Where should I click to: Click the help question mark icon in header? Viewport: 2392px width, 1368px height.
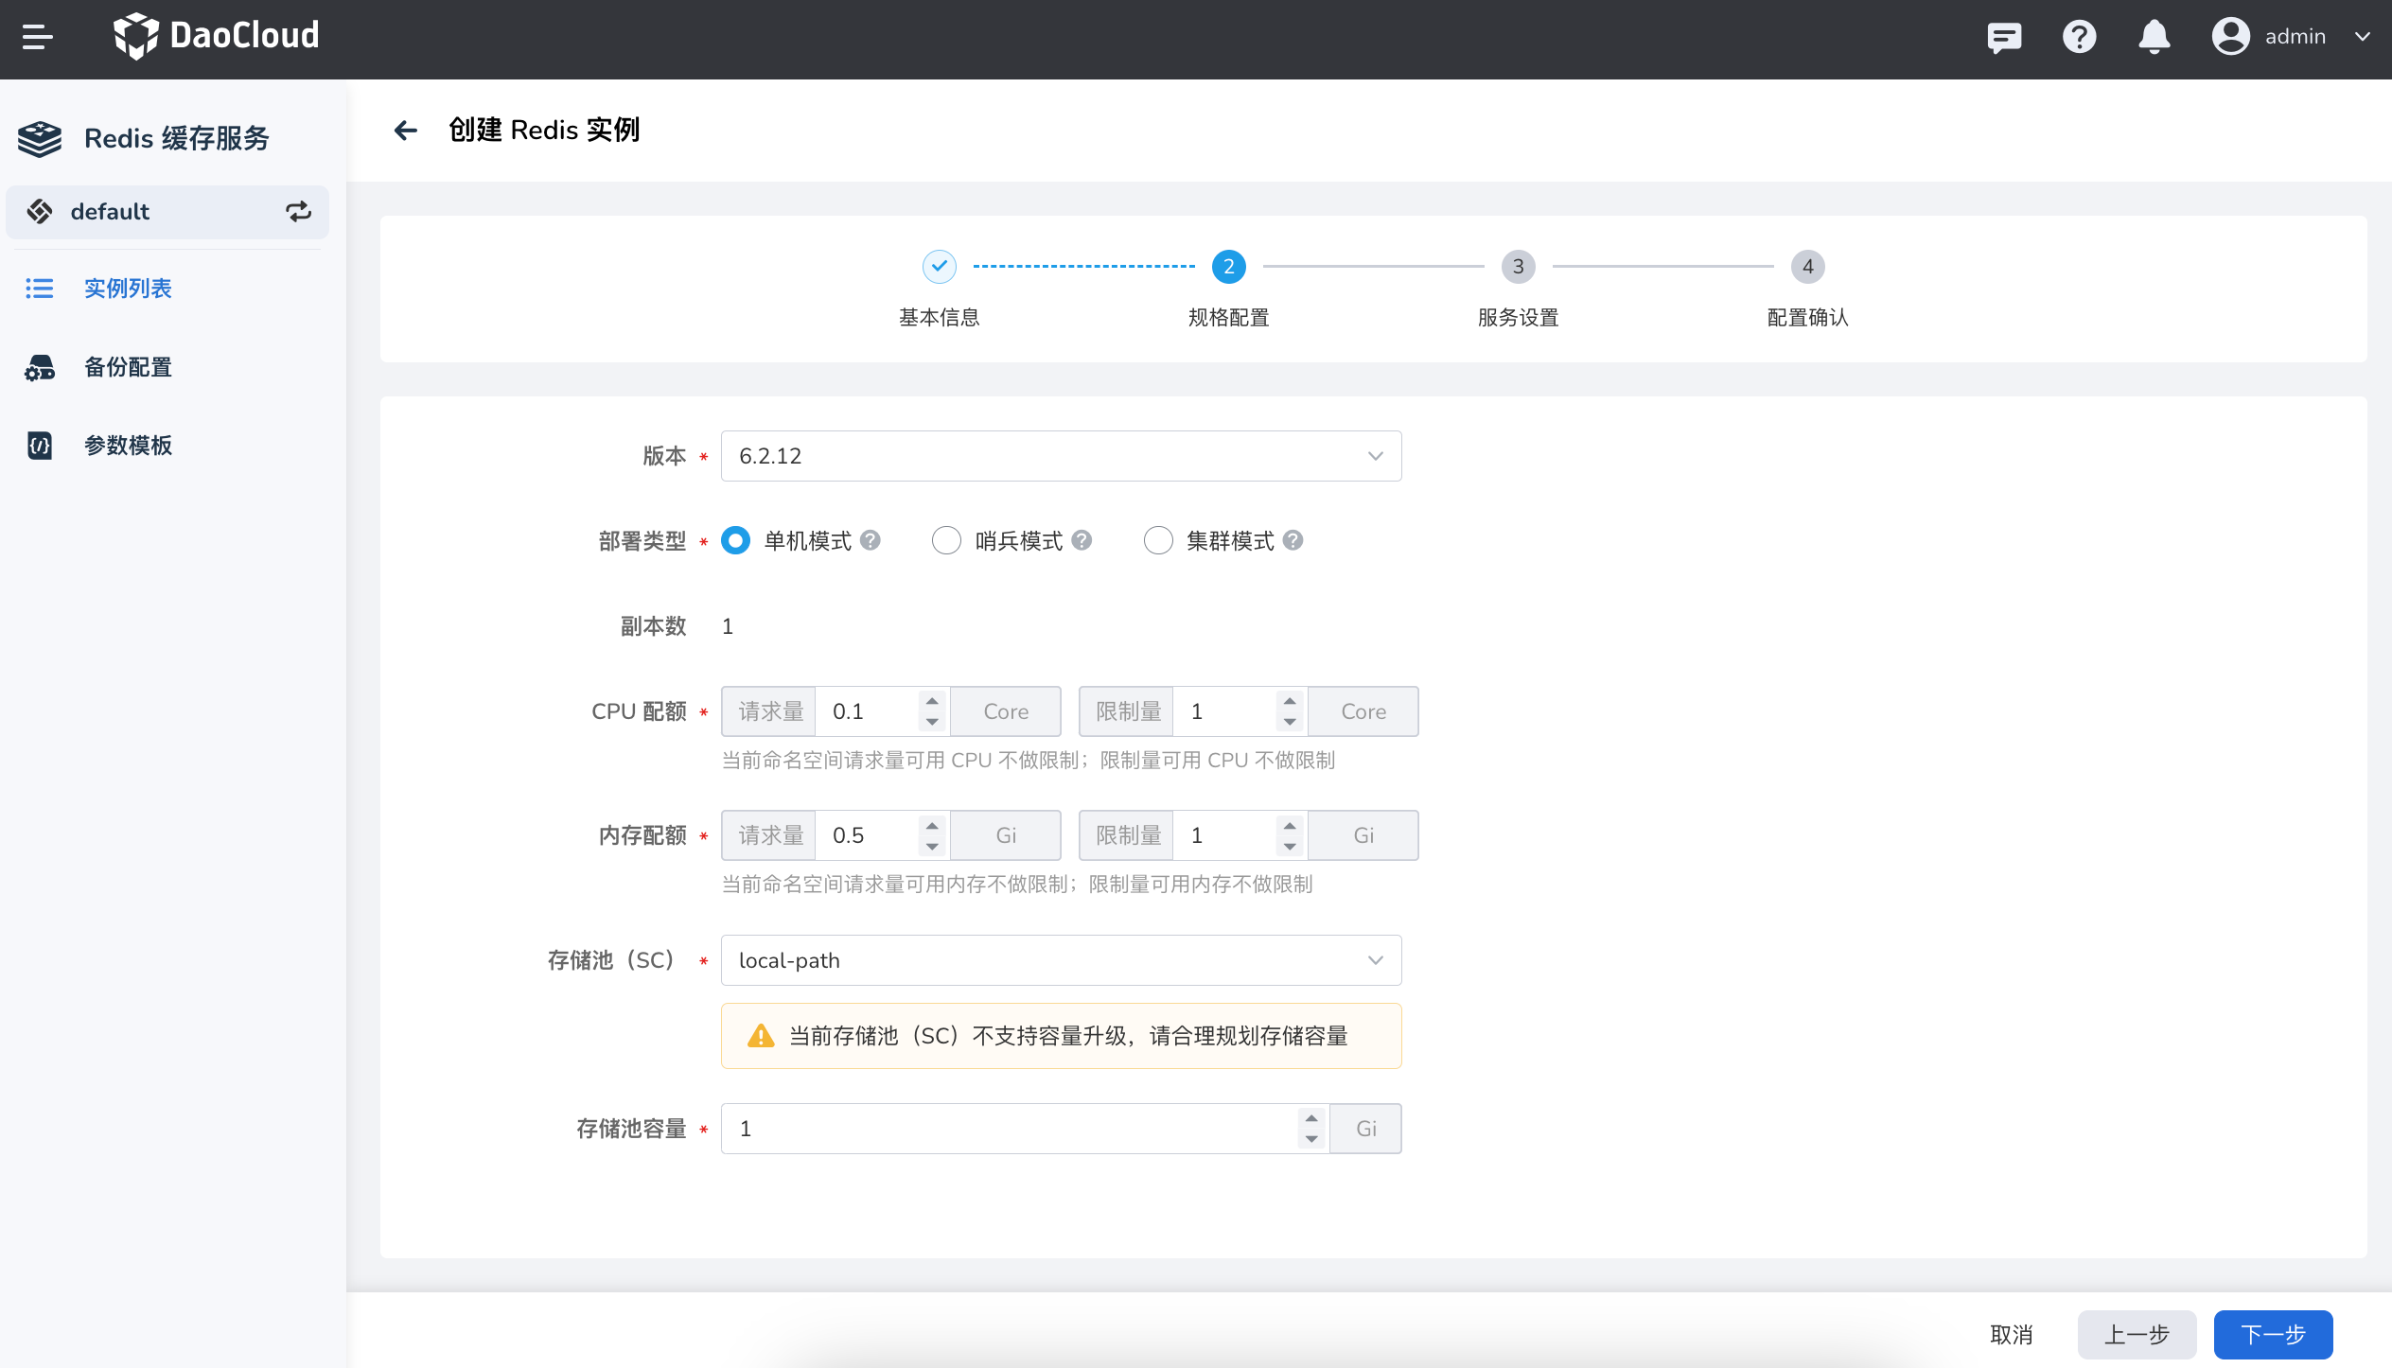click(x=2079, y=37)
